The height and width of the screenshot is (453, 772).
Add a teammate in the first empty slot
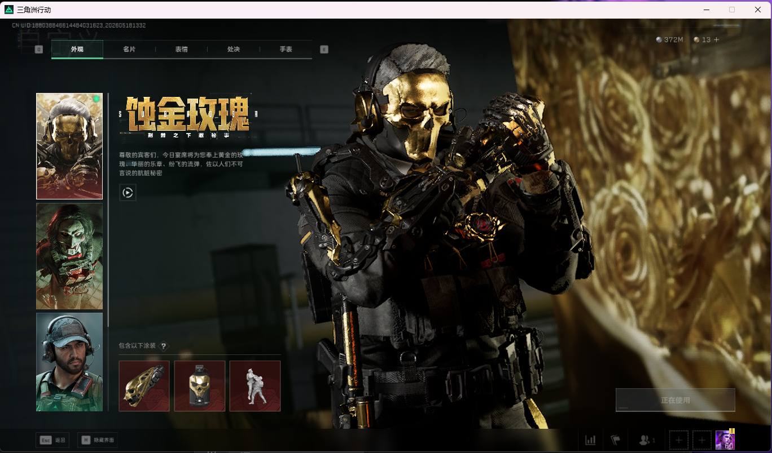pos(679,440)
